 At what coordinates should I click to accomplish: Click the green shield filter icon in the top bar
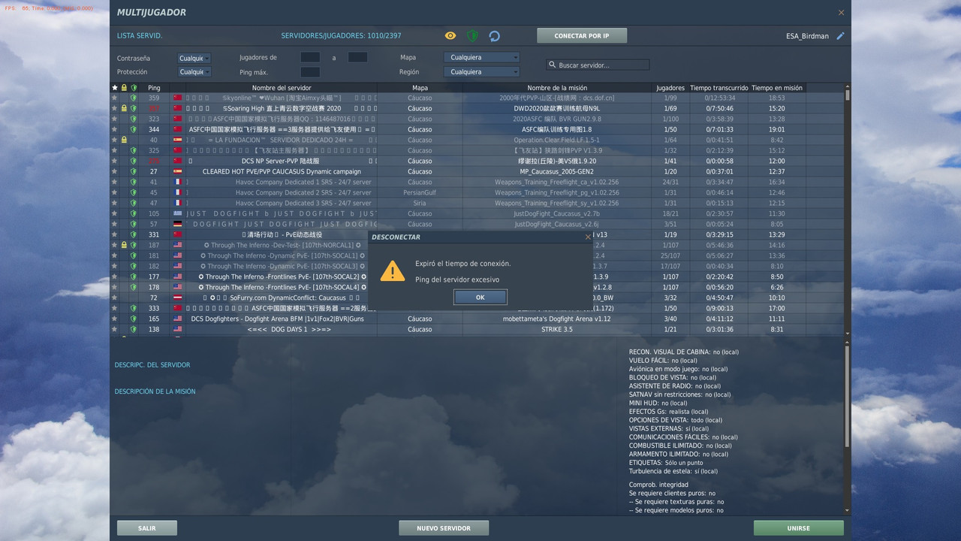pos(472,35)
